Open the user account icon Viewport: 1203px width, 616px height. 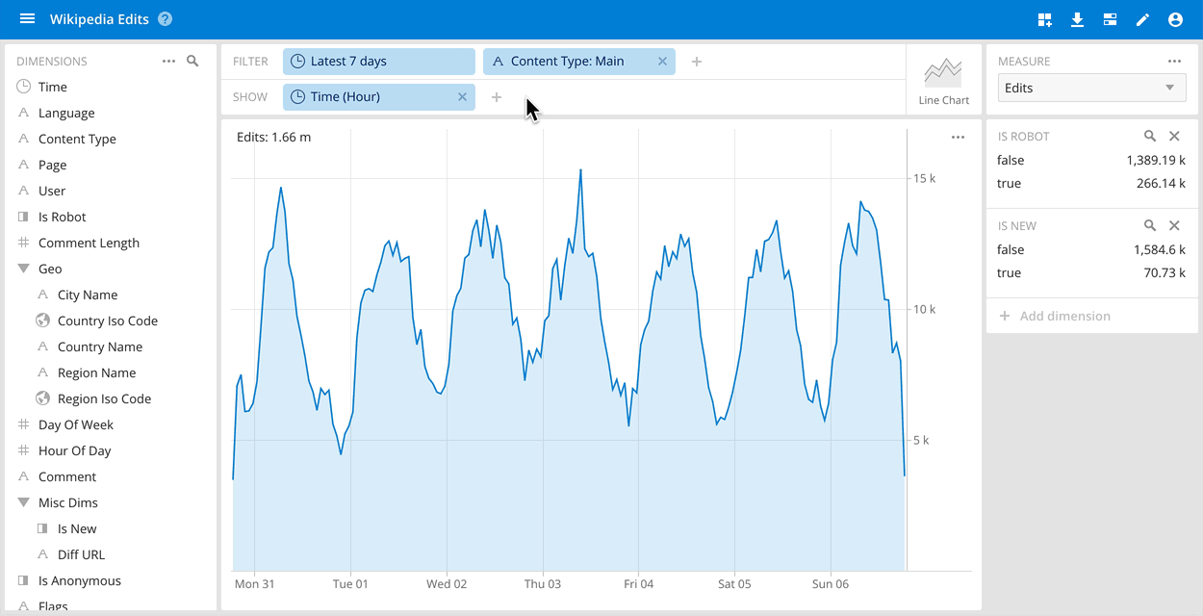1175,19
